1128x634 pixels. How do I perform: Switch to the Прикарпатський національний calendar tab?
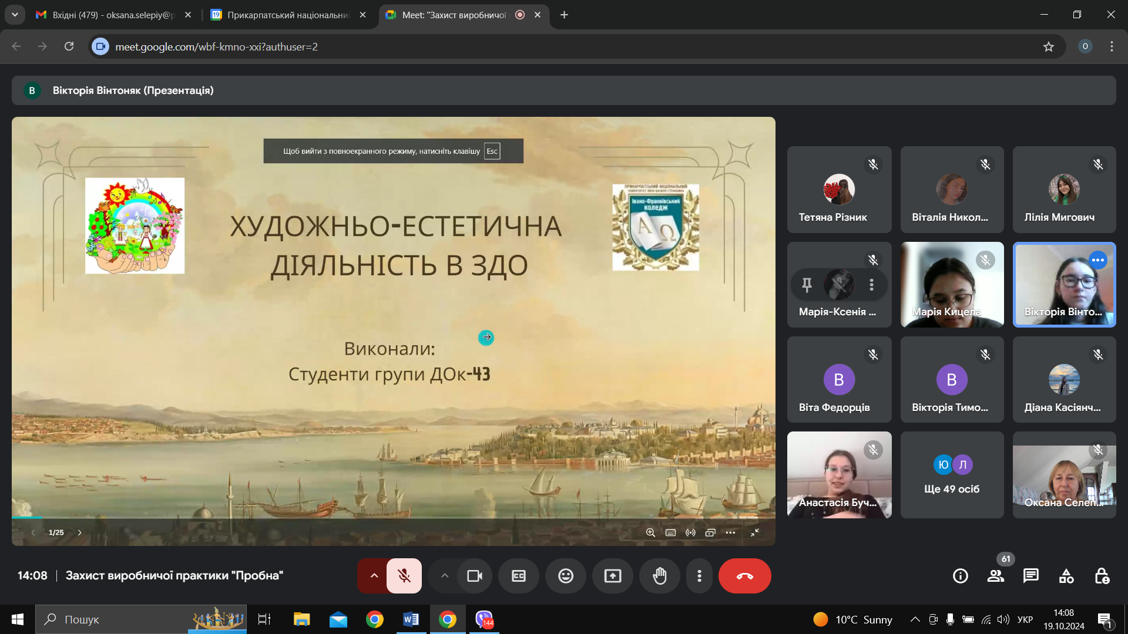click(x=288, y=15)
